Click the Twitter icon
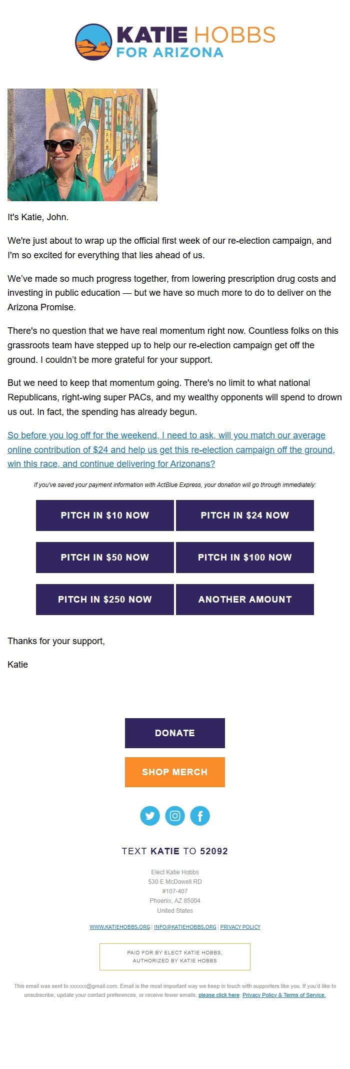The image size is (350, 1069). coord(150,816)
